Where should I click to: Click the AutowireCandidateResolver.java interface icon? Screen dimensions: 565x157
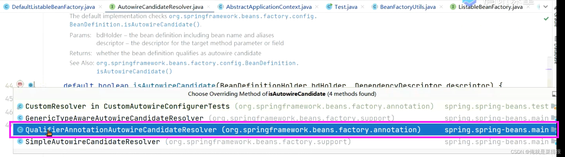112,7
